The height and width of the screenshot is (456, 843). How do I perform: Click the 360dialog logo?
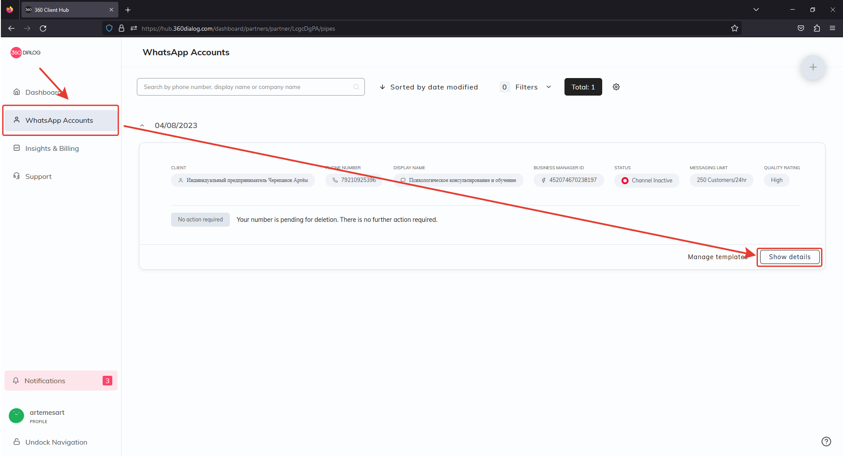click(25, 53)
